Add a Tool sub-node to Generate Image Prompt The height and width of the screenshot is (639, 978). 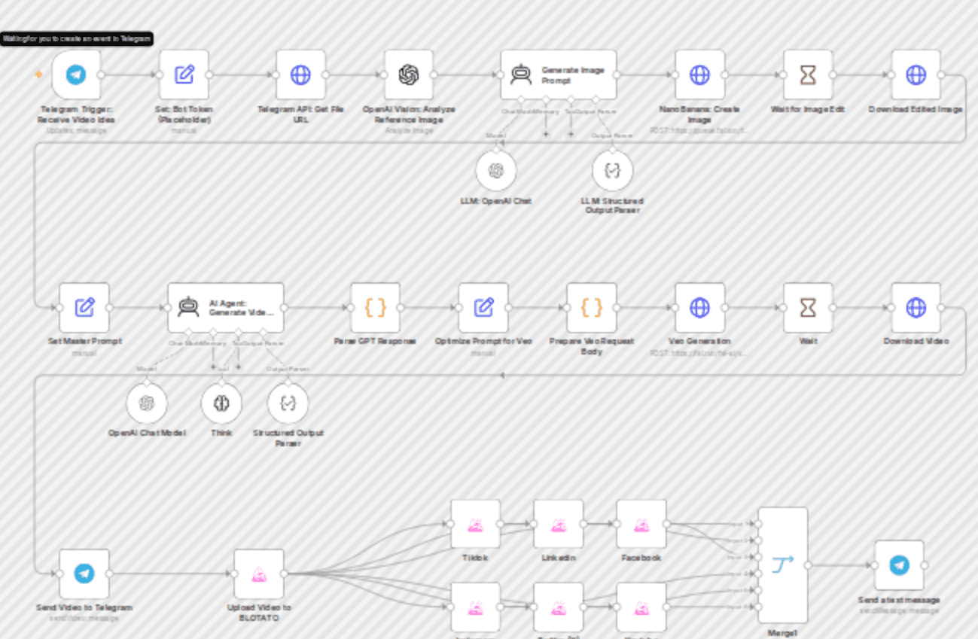(x=571, y=134)
